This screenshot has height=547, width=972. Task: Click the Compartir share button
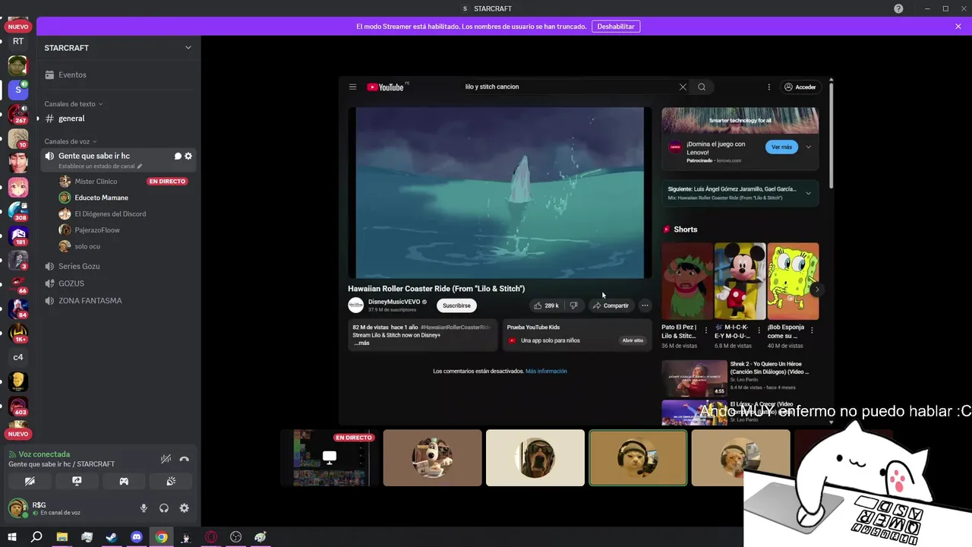point(611,305)
